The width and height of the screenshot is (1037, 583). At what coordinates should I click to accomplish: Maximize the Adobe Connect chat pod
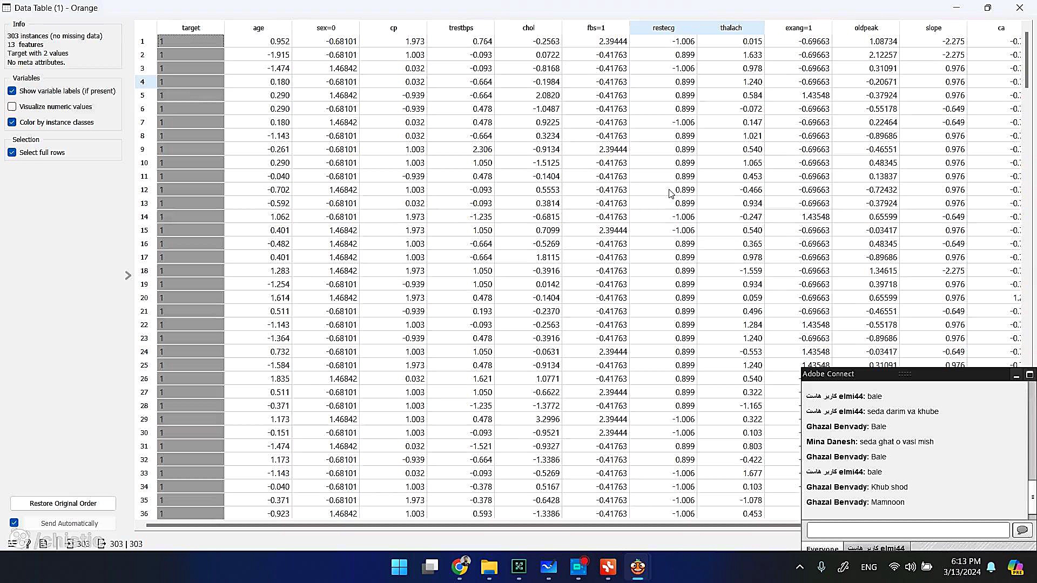coord(1029,374)
